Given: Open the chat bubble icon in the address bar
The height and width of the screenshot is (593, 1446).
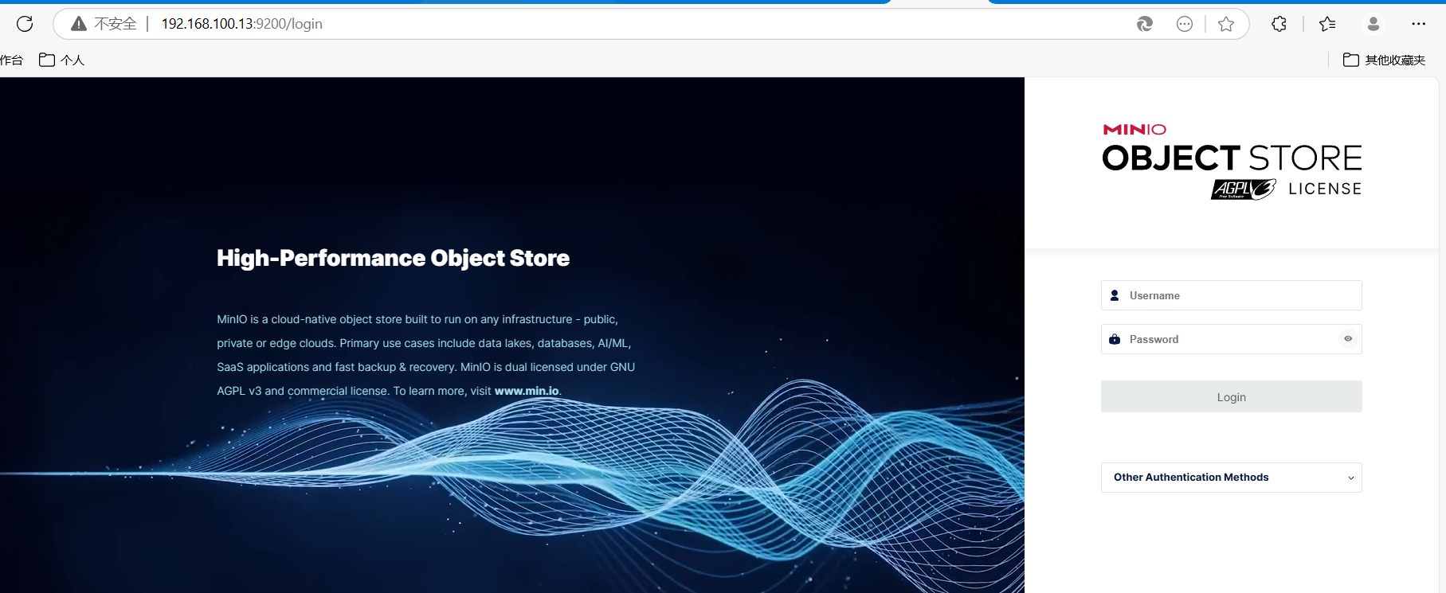Looking at the screenshot, I should 1185,24.
